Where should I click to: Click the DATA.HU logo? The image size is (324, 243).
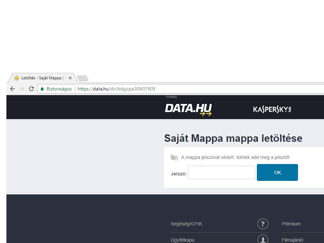188,109
